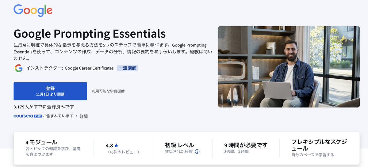
Task: Click the 3週間、3 時間 duration subtext
Action: coord(236,151)
